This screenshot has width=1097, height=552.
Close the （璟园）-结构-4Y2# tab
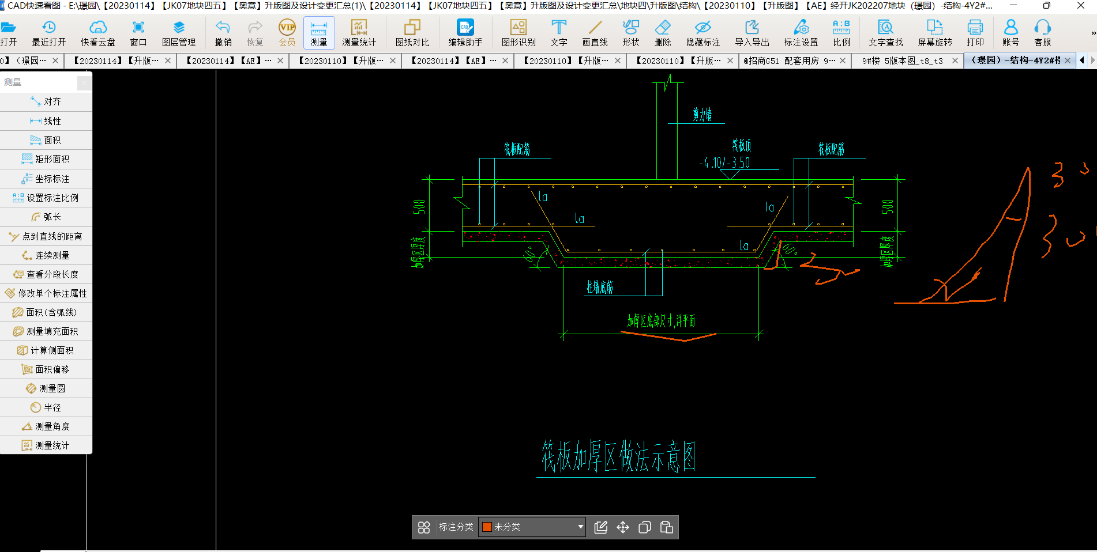click(1068, 61)
